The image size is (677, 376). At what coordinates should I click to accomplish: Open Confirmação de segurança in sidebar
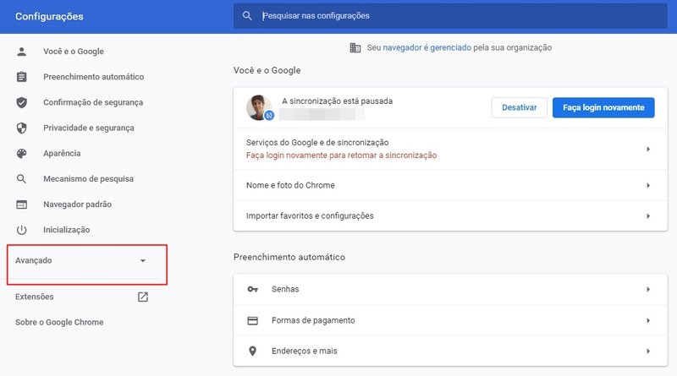tap(93, 102)
